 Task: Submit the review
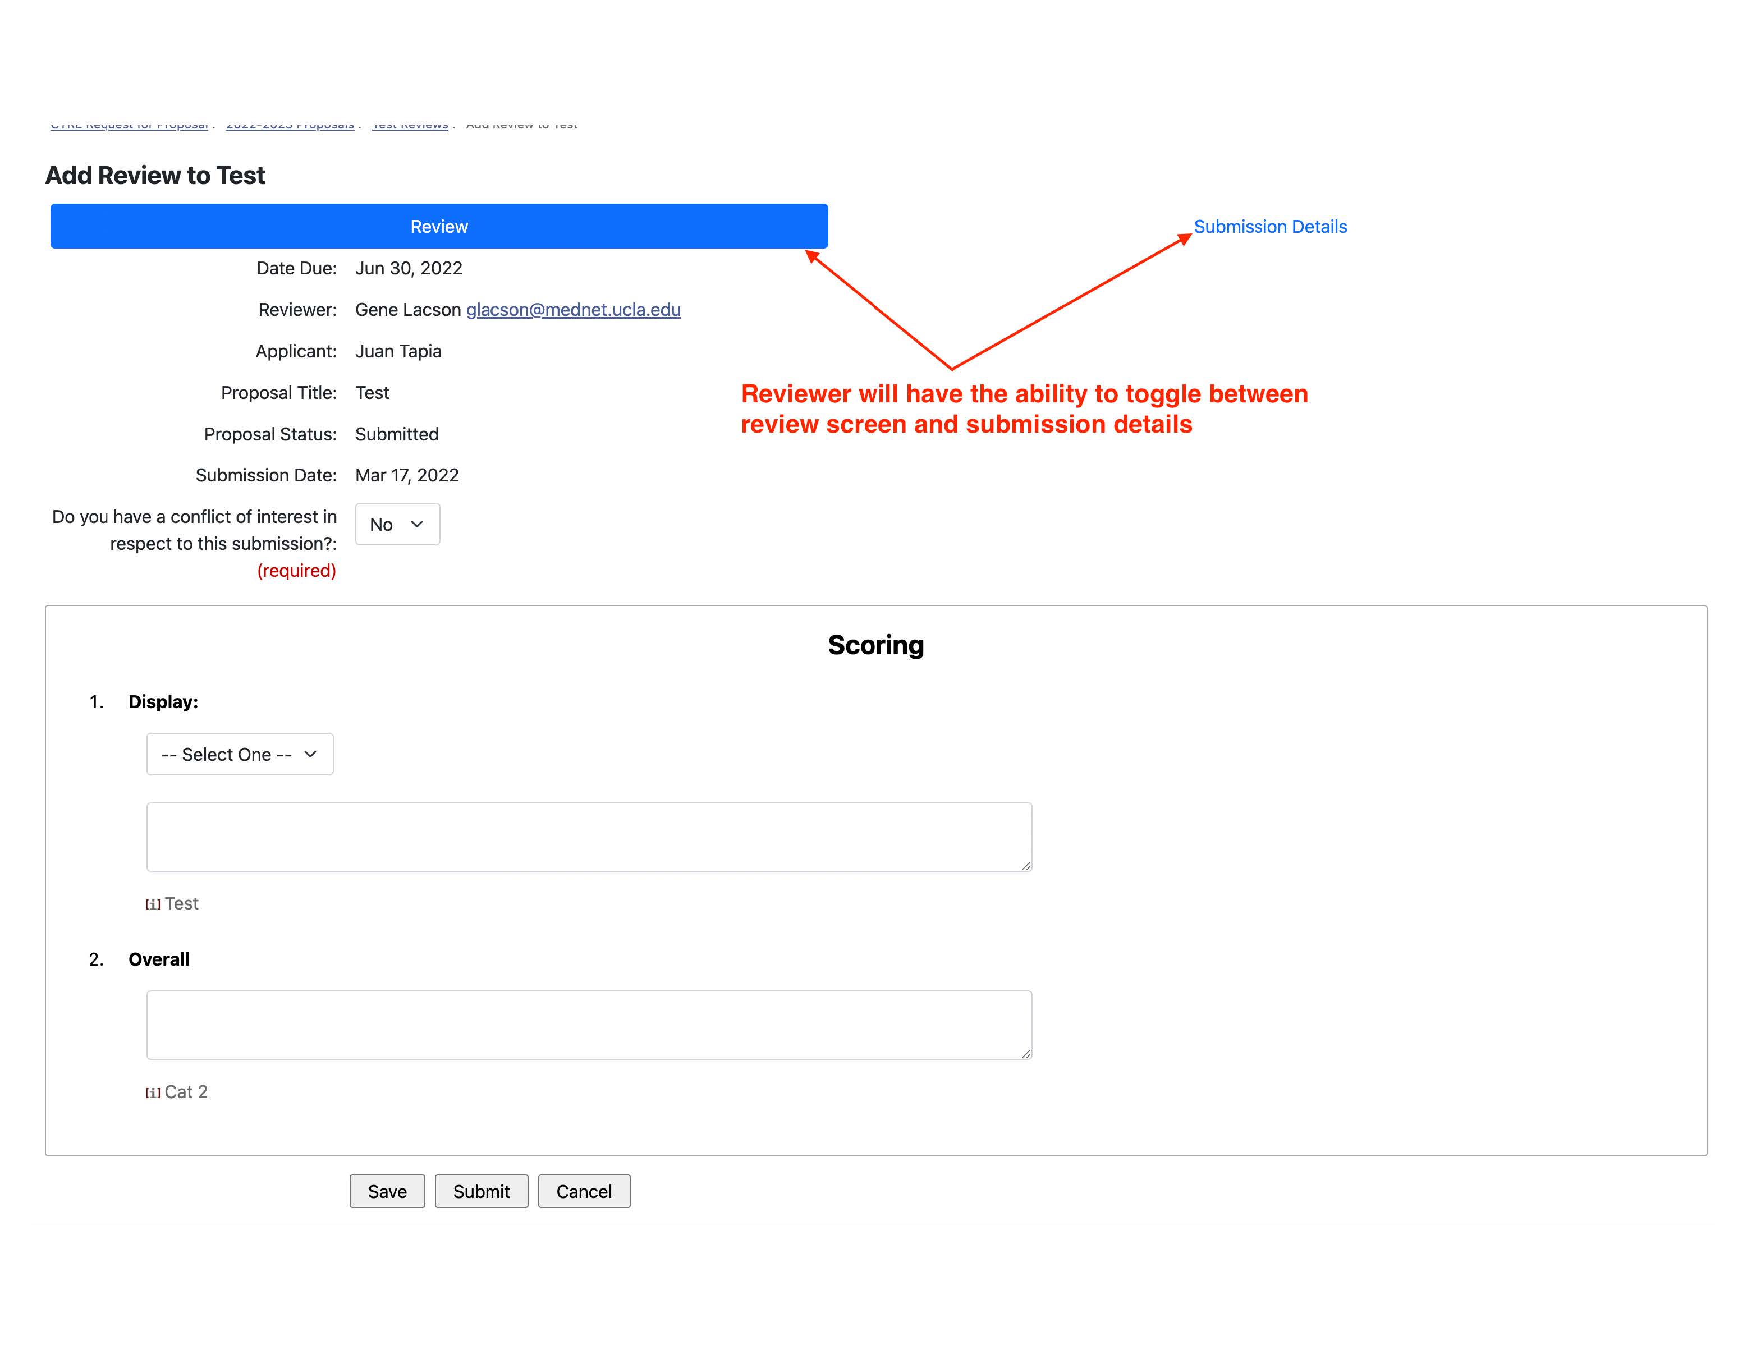pyautogui.click(x=481, y=1191)
